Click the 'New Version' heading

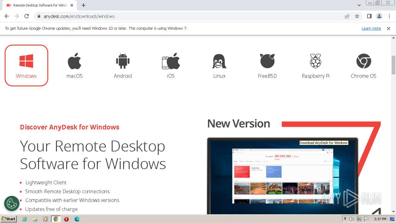239,124
